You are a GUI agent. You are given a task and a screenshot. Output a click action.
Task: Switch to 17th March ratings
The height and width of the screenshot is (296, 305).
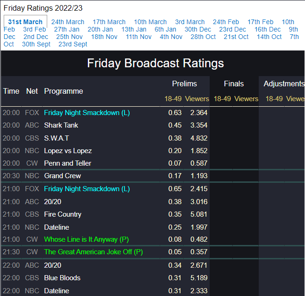(109, 22)
